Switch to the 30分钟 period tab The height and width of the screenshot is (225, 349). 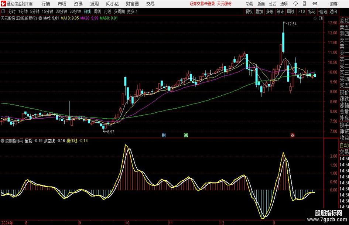61,11
